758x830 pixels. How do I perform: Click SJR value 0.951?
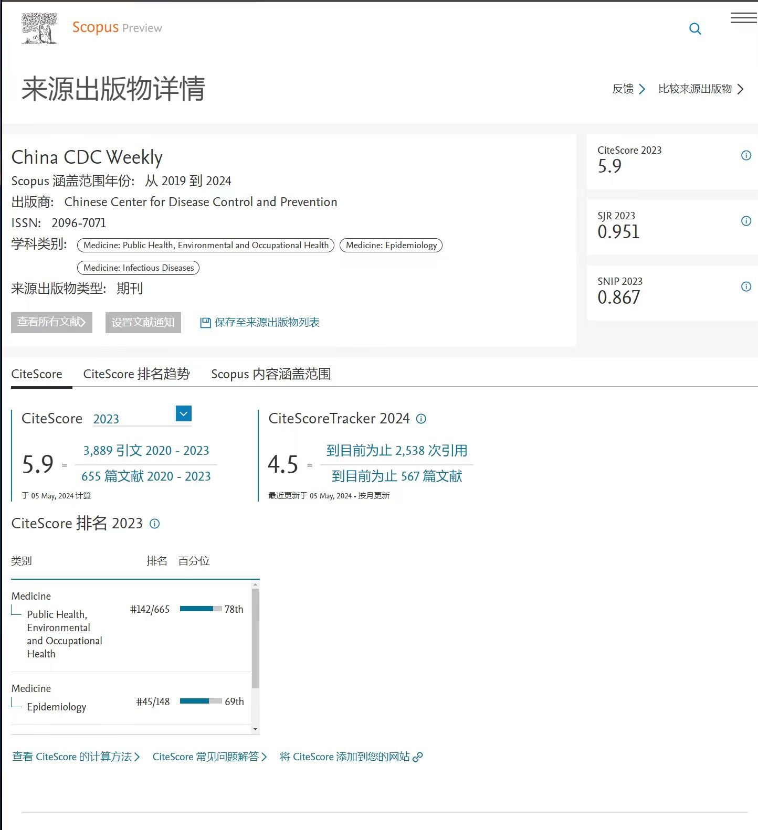point(618,232)
